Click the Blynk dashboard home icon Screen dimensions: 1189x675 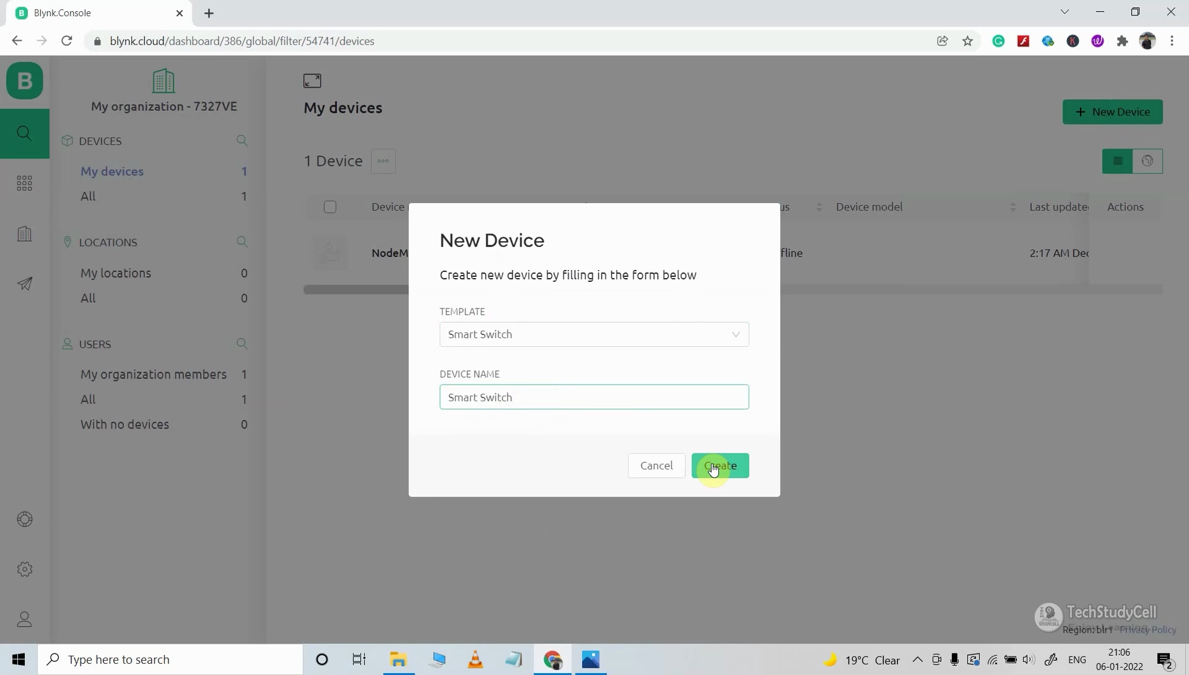[x=25, y=81]
